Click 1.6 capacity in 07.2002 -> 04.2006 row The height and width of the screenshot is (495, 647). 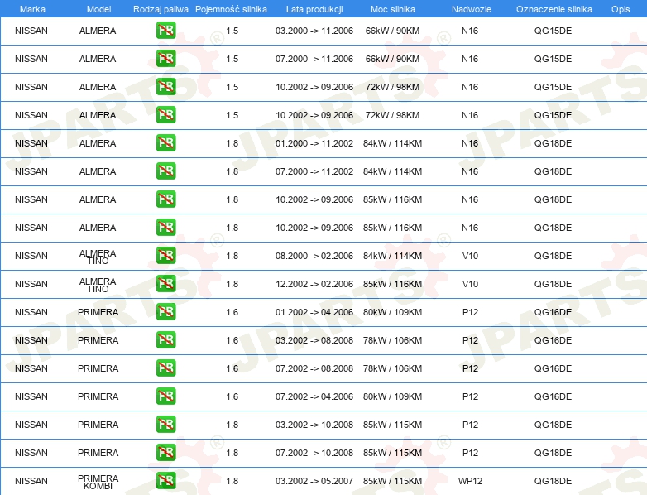tap(232, 396)
